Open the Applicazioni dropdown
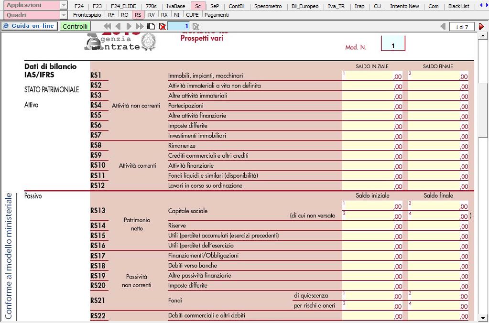Screen dimensions: 489x323 [64, 6]
